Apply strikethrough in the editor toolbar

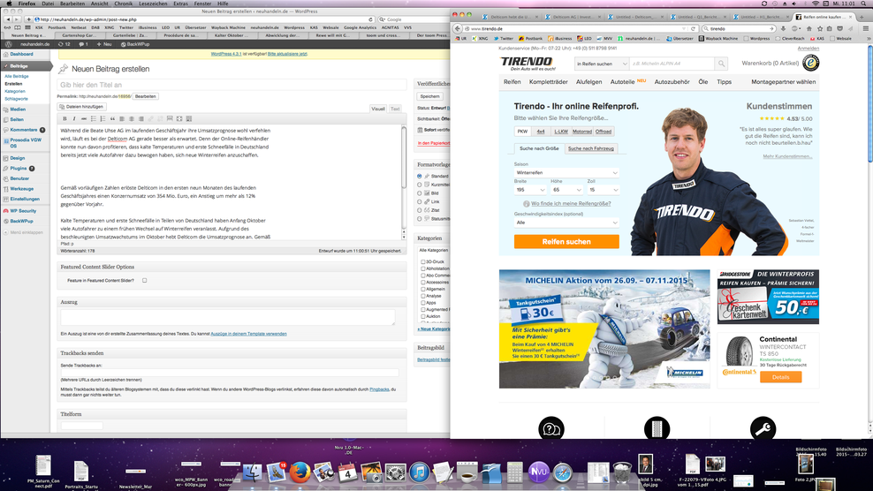click(84, 118)
